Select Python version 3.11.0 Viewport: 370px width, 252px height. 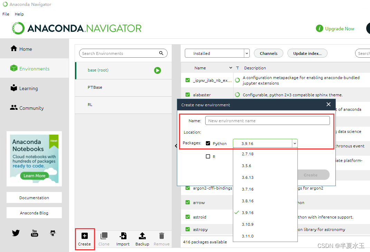(x=265, y=236)
